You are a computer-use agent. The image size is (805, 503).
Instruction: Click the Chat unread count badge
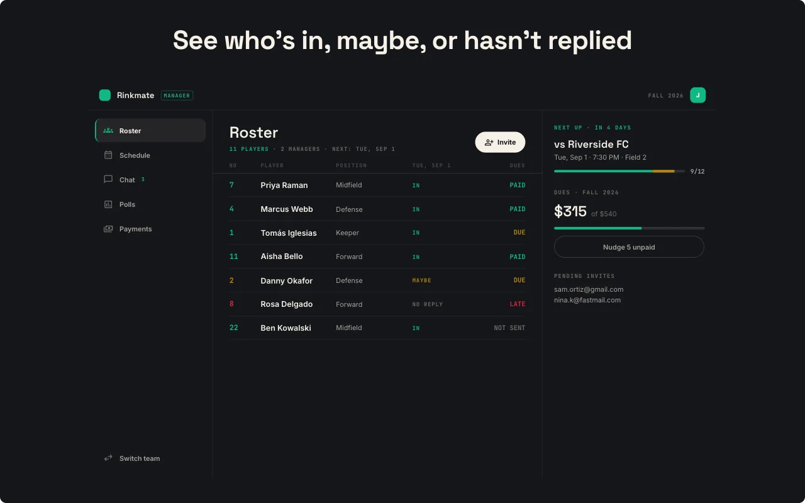143,179
